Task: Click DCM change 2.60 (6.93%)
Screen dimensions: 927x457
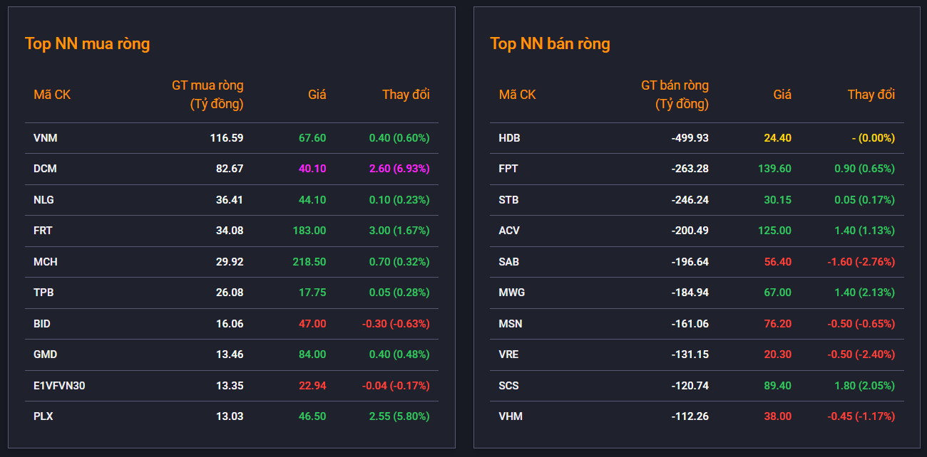Action: (x=399, y=169)
